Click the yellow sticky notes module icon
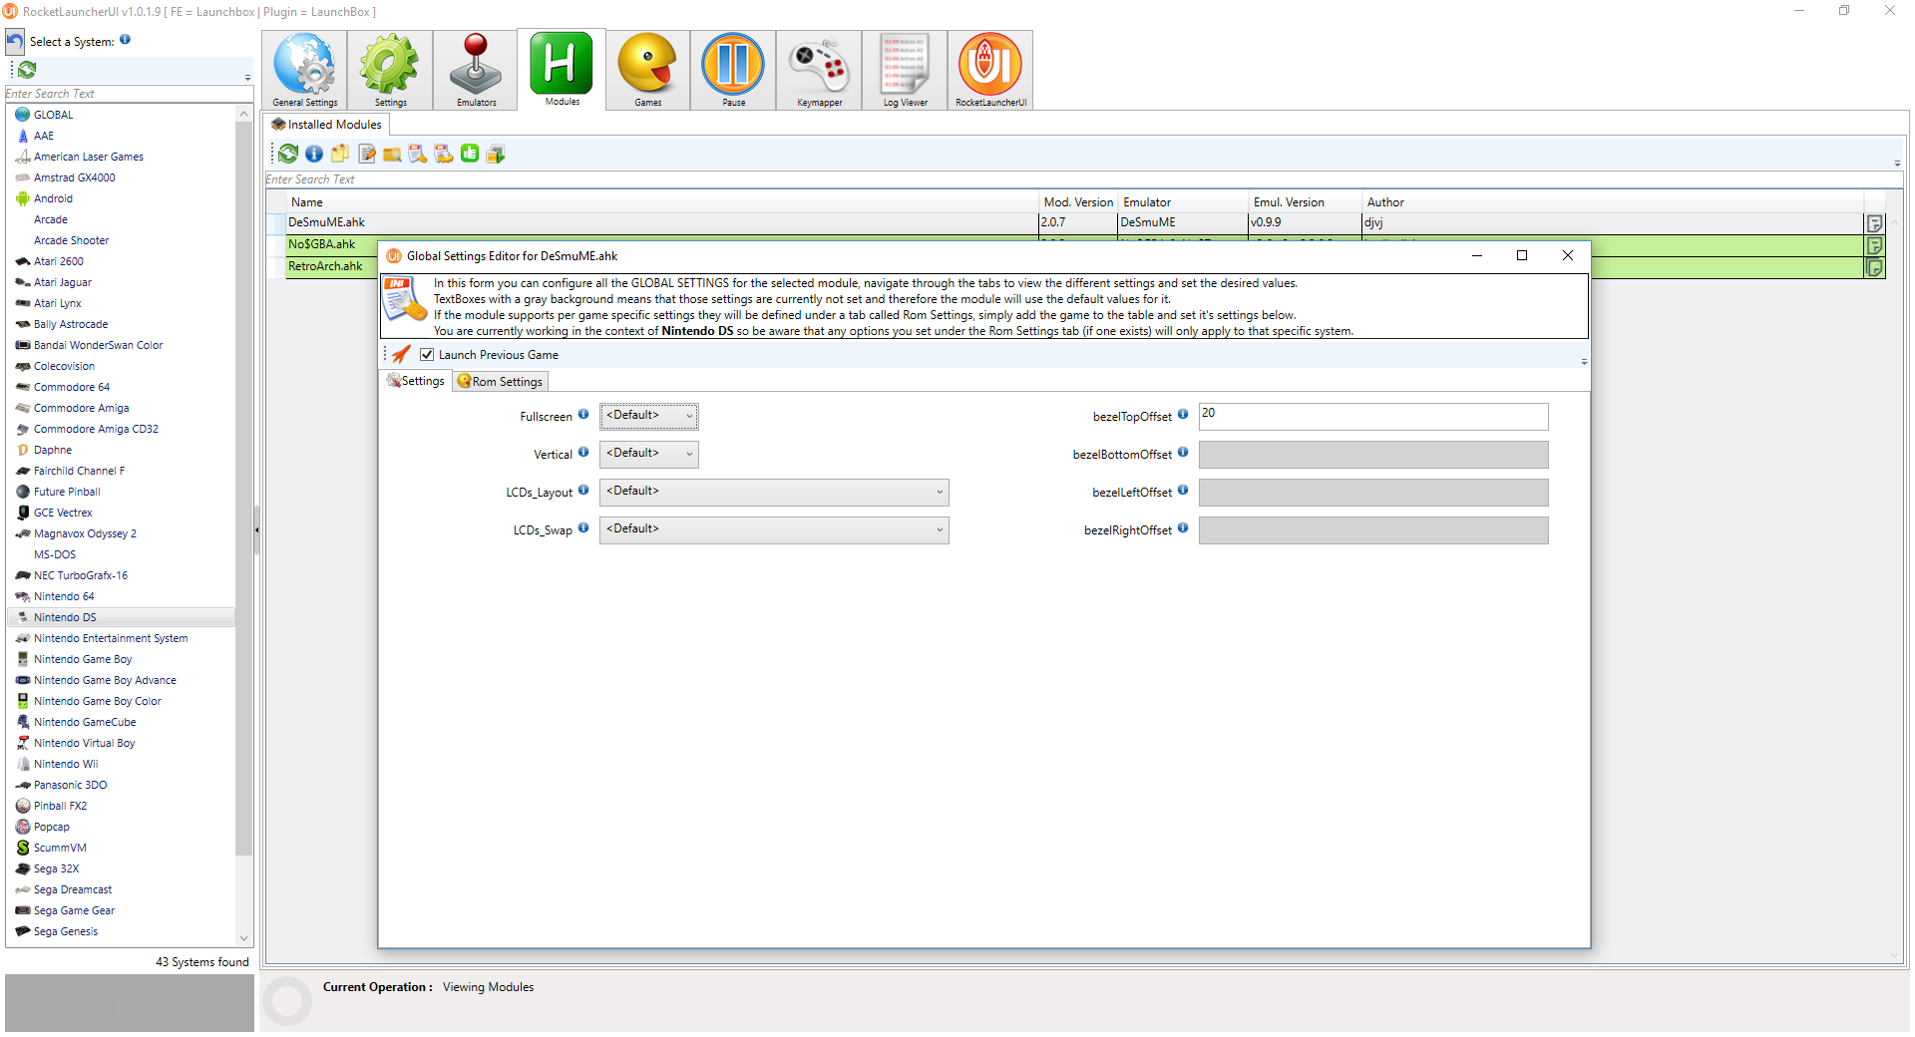1915x1037 pixels. 340,154
